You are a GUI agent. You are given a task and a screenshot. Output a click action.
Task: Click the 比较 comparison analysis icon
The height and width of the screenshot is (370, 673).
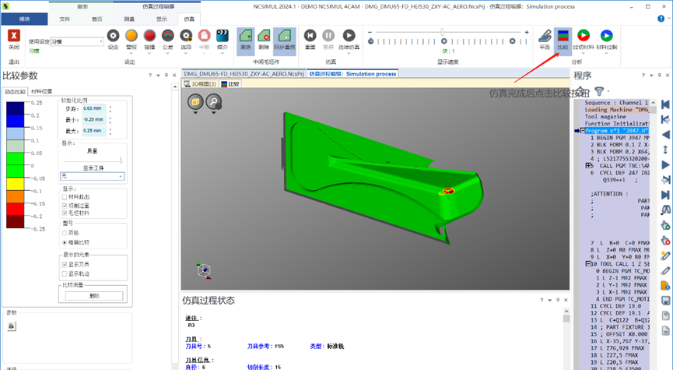[563, 36]
